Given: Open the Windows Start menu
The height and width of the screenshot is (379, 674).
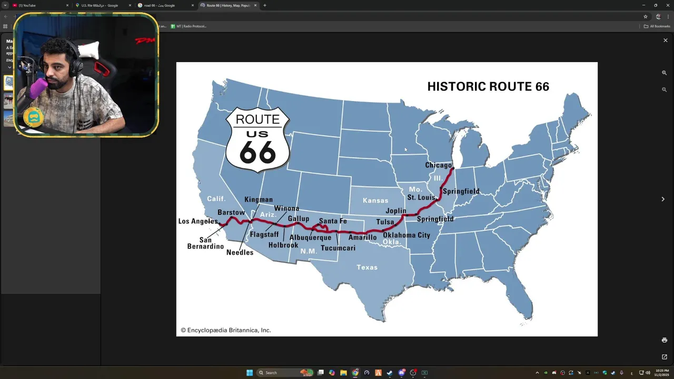Looking at the screenshot, I should pos(250,373).
